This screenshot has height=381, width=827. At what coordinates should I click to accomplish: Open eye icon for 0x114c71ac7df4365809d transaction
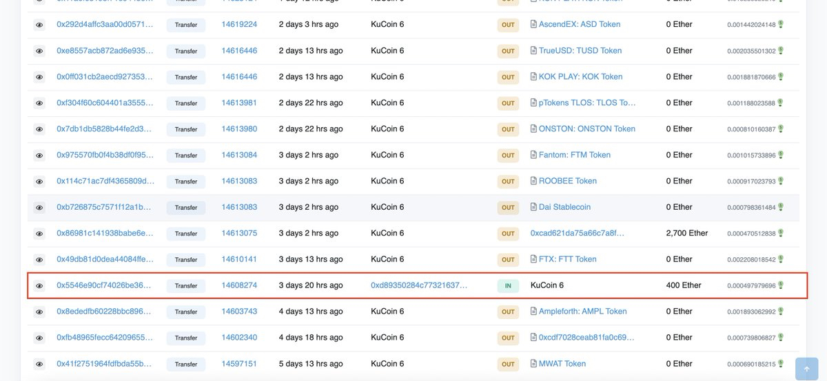[39, 182]
